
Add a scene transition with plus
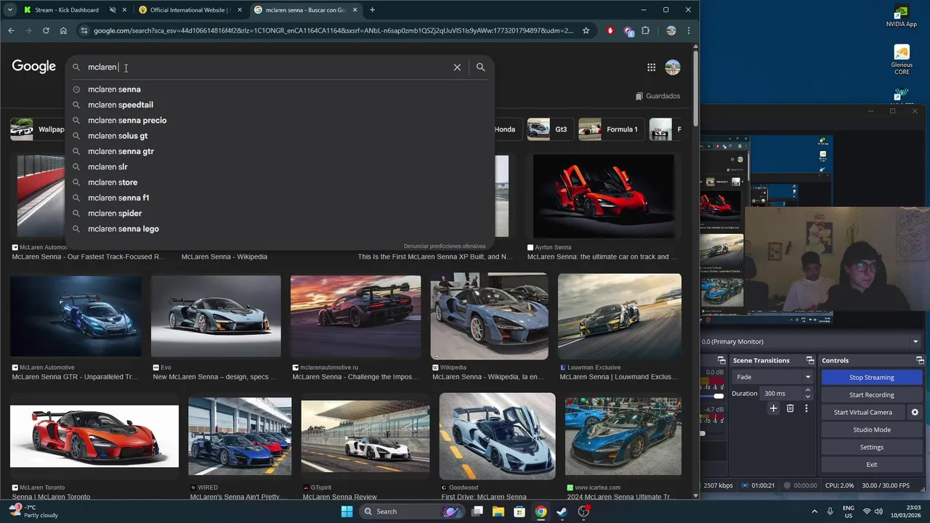click(x=773, y=408)
